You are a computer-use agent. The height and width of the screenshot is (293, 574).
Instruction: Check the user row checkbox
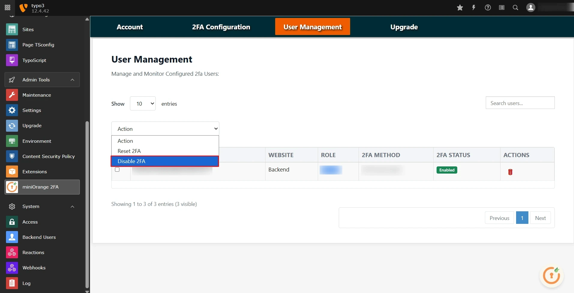pos(117,169)
